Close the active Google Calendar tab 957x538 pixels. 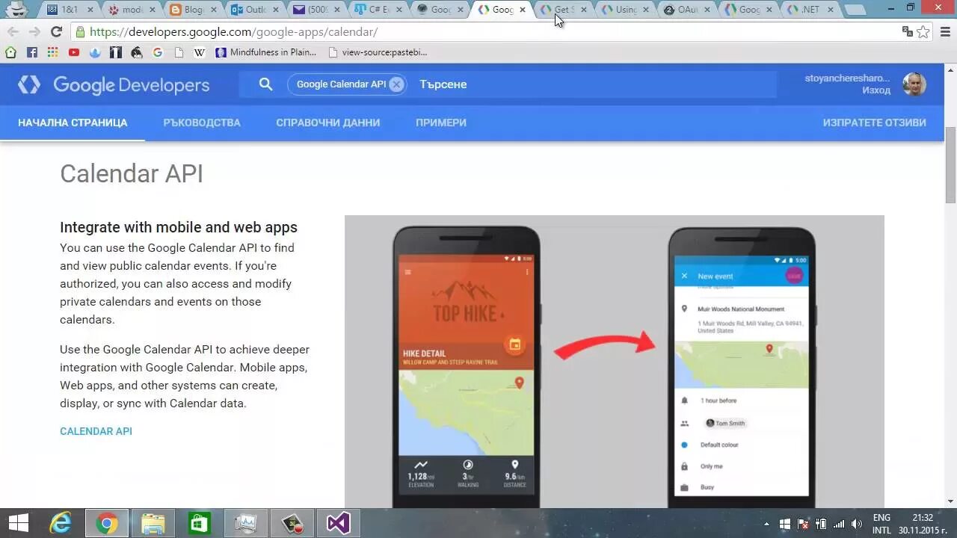point(523,10)
